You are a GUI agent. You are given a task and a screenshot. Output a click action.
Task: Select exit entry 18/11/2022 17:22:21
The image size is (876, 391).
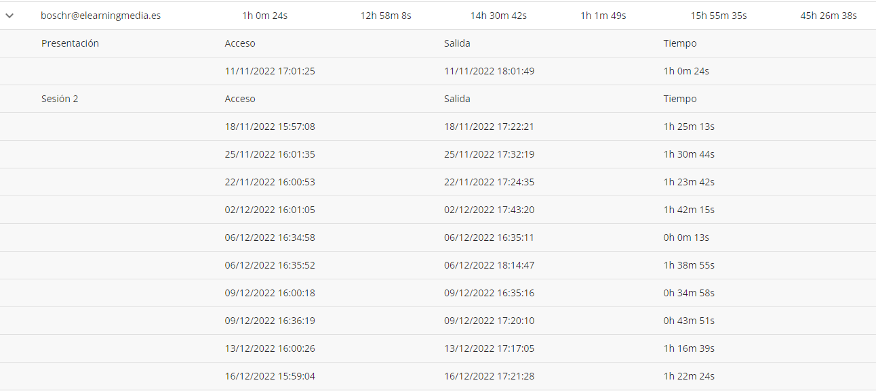click(x=489, y=127)
